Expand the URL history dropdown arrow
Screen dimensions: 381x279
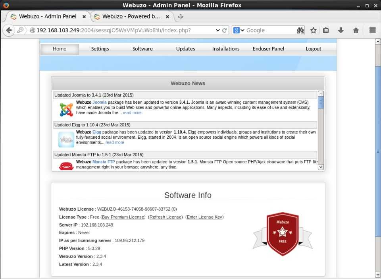pos(217,30)
